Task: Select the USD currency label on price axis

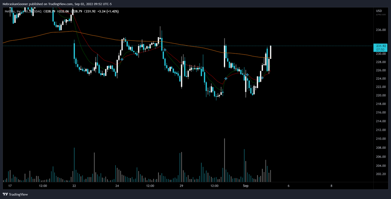Action: pyautogui.click(x=379, y=11)
